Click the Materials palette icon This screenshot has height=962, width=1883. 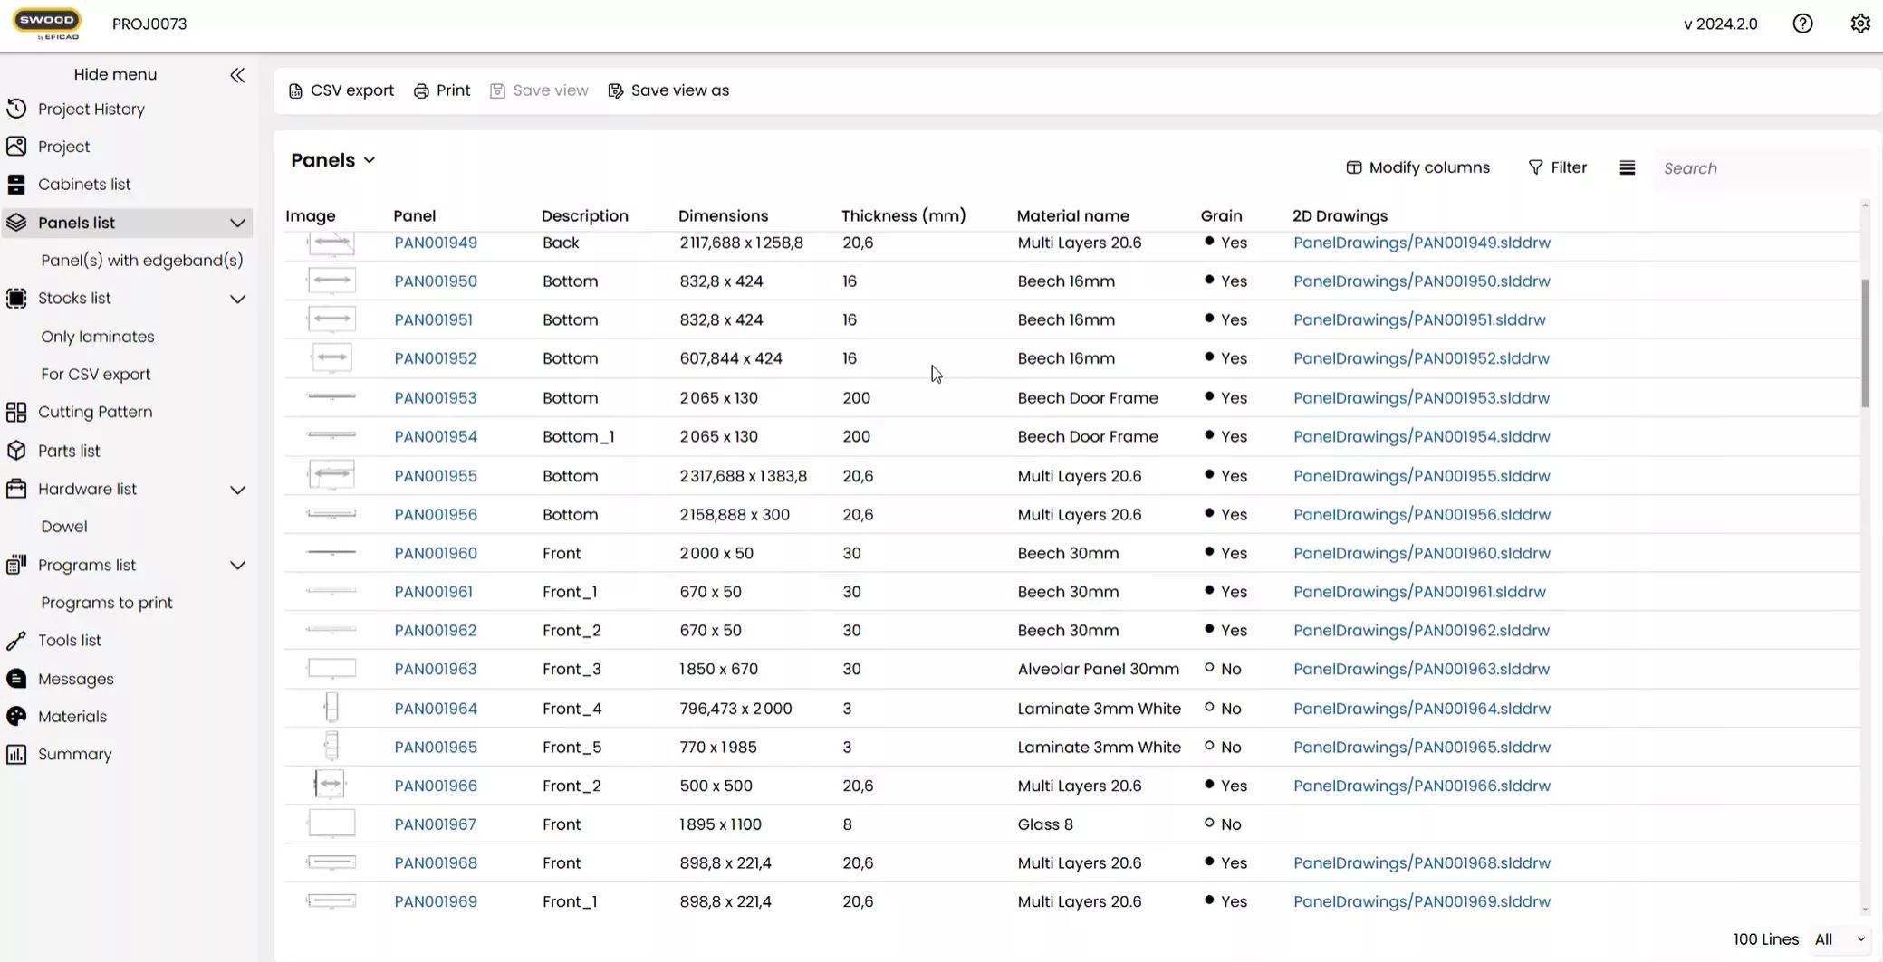tap(16, 716)
